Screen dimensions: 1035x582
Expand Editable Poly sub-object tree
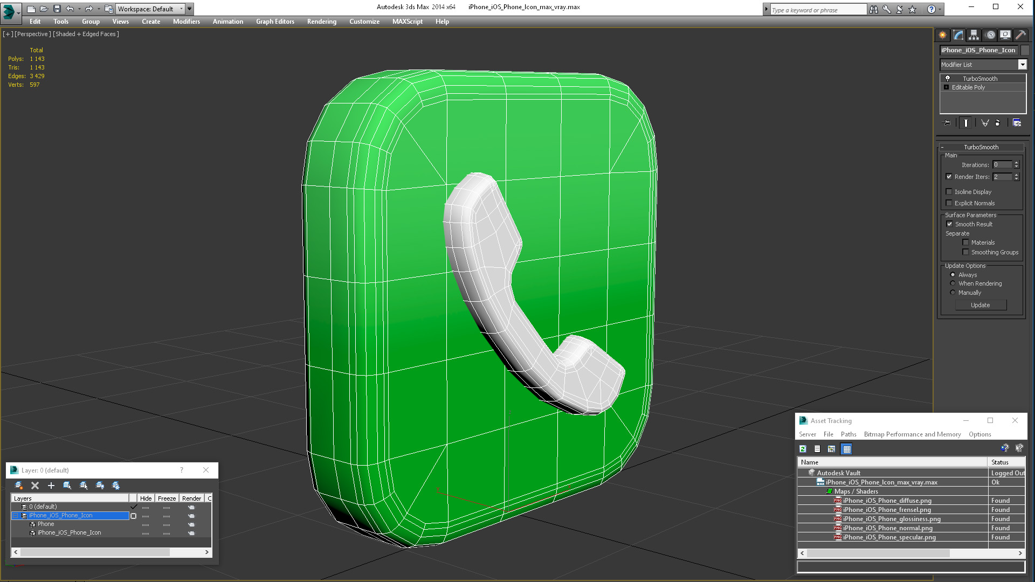(946, 87)
